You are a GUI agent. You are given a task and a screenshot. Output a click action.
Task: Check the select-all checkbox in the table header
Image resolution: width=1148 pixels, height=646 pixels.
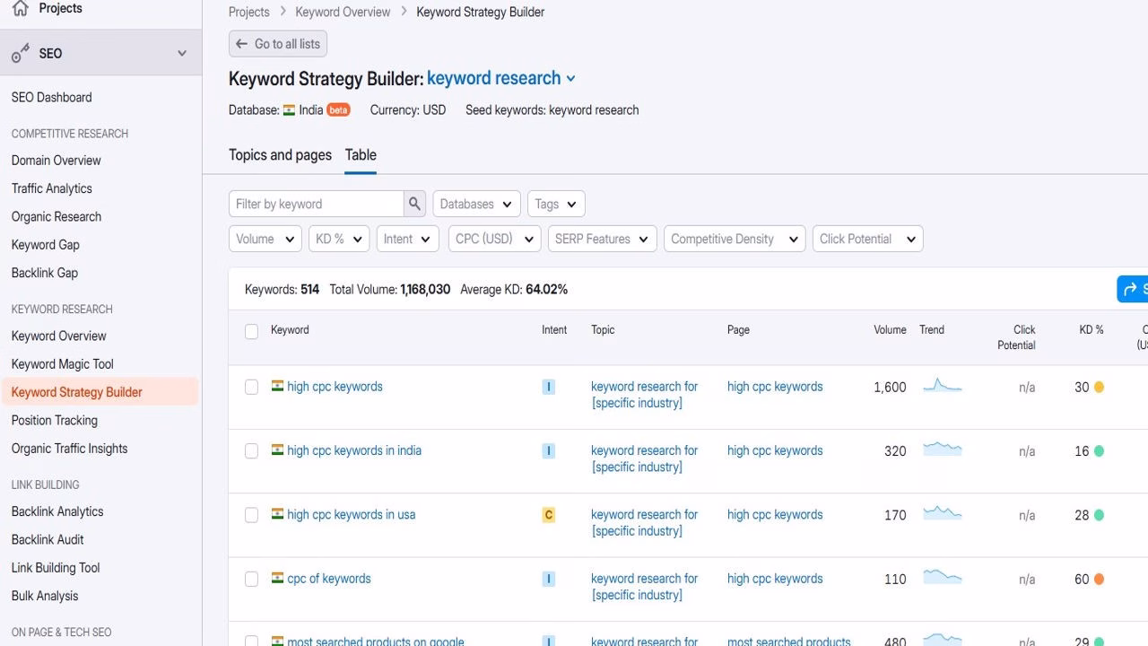click(251, 331)
